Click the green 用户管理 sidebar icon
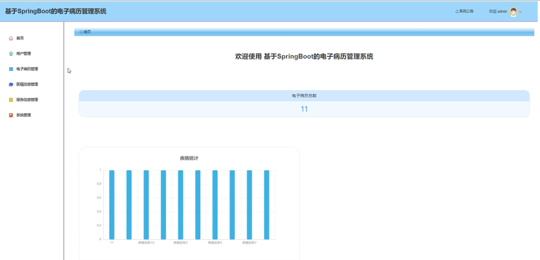Image resolution: width=540 pixels, height=260 pixels. tap(11, 54)
